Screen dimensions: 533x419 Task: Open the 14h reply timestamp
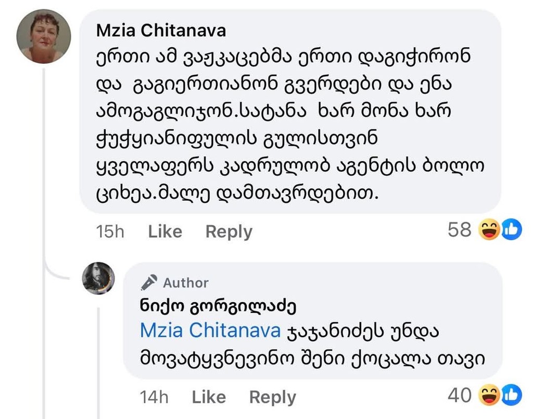[x=154, y=397]
